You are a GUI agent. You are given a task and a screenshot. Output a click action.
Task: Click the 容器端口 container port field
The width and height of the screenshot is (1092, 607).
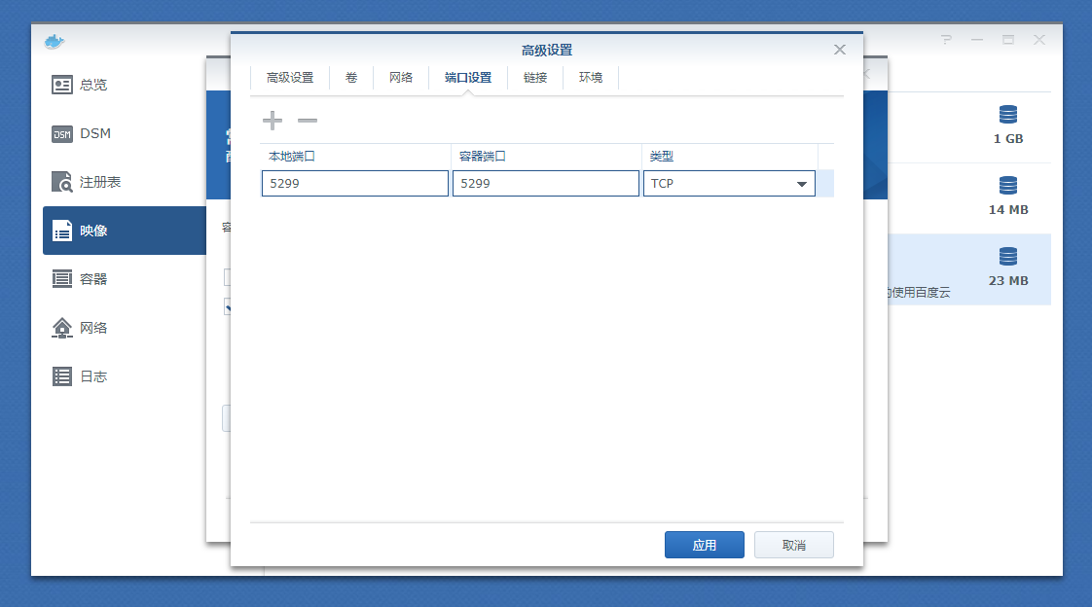pyautogui.click(x=545, y=184)
